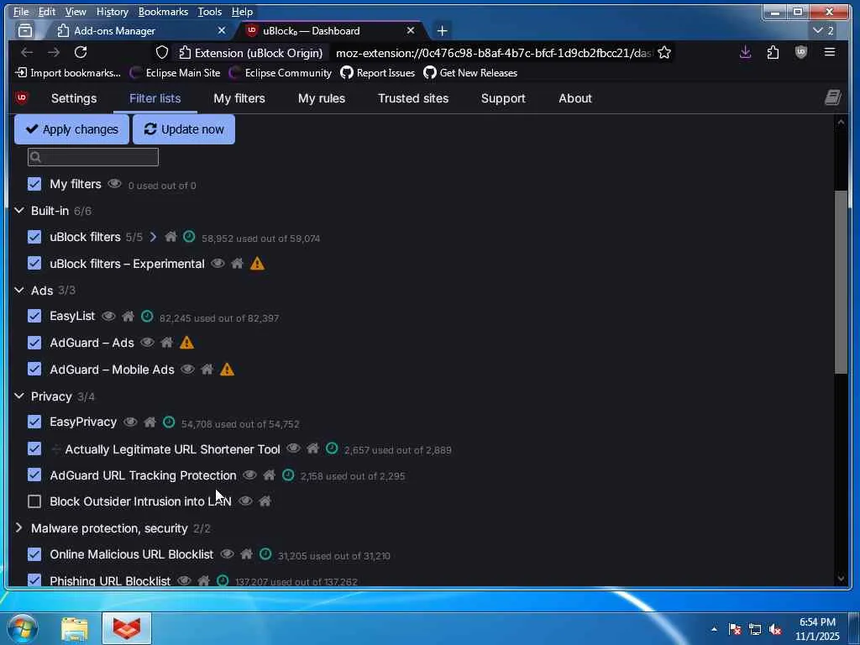Collapse the Privacy section

[19, 396]
